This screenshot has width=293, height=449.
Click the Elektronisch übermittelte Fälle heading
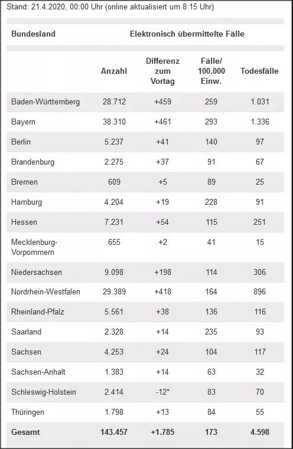coord(187,34)
